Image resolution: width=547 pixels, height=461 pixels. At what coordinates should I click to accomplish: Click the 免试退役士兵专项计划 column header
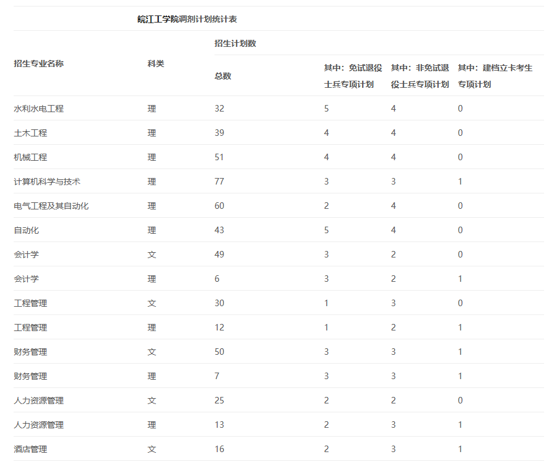pos(353,76)
